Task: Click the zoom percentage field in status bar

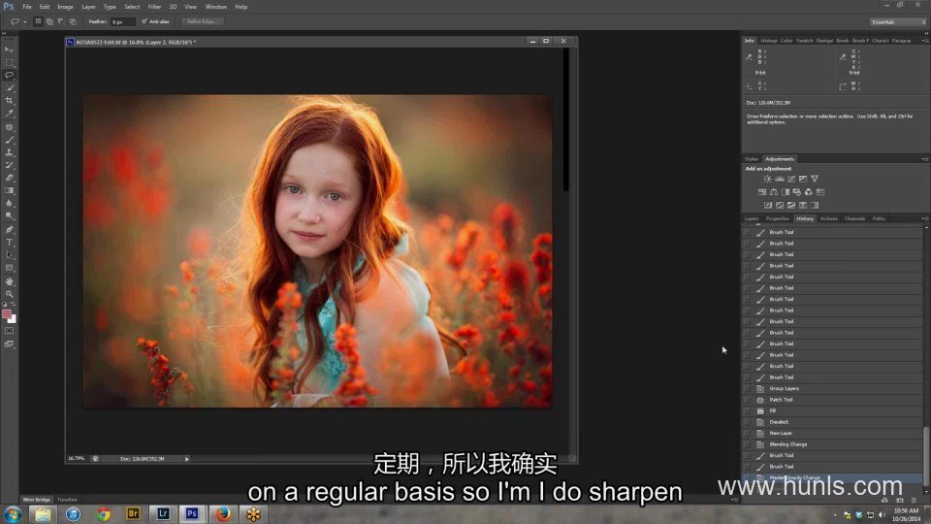Action: pyautogui.click(x=76, y=459)
